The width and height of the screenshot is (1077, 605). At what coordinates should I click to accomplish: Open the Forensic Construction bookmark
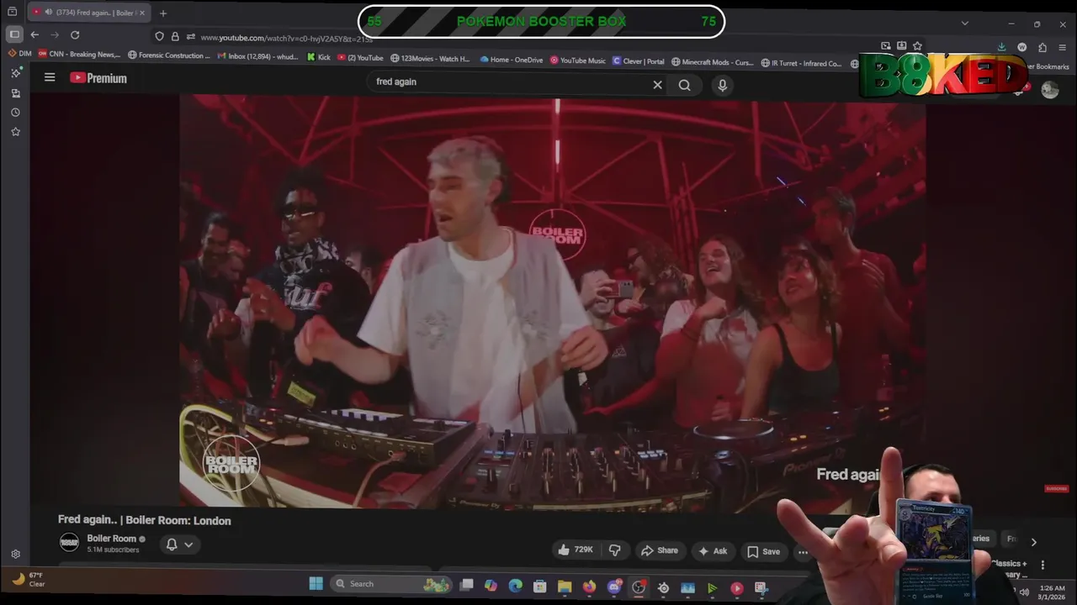coord(169,55)
